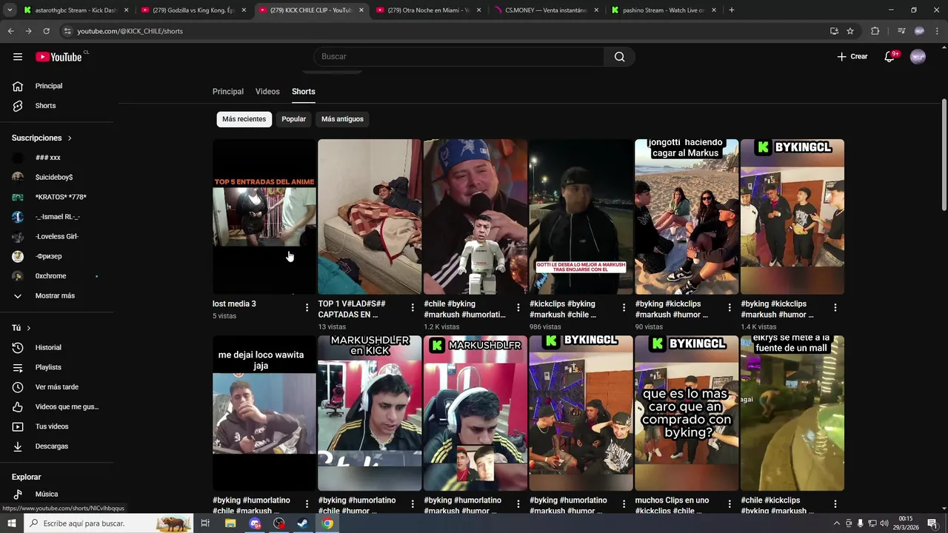Focus the Buscar search field

pyautogui.click(x=459, y=57)
